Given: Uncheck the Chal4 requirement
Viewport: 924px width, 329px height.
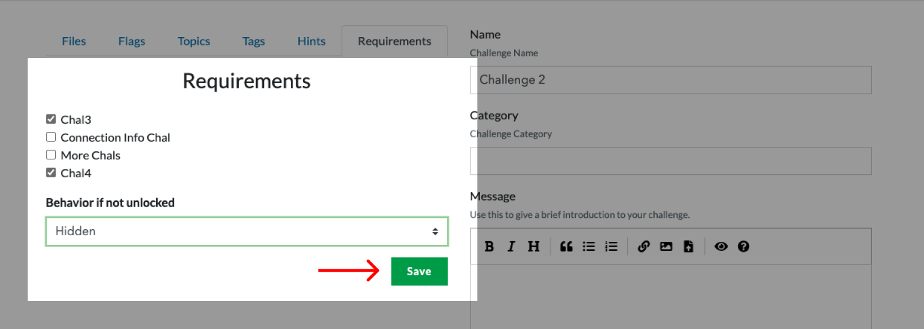Looking at the screenshot, I should 51,173.
